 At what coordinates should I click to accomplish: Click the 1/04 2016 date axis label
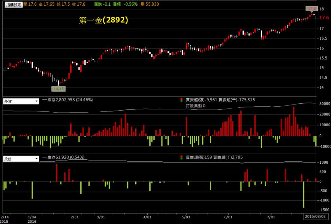point(32,219)
